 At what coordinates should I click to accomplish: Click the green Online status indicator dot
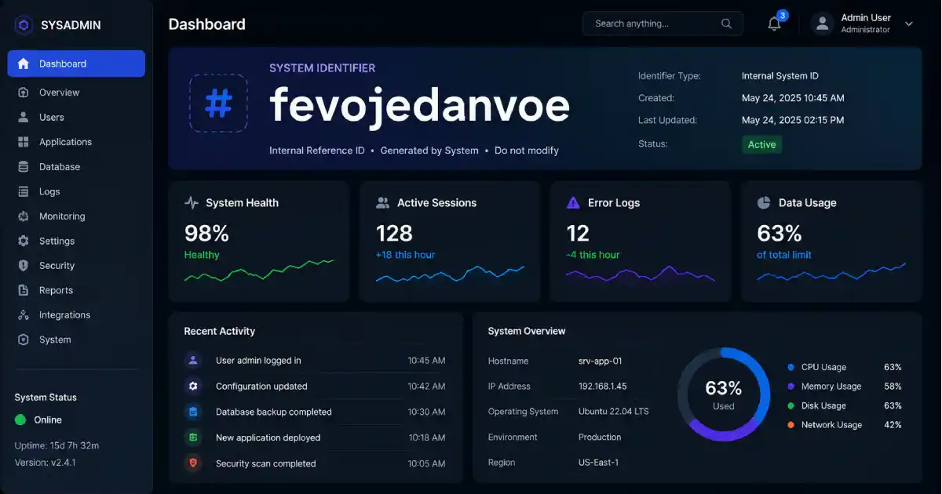20,420
